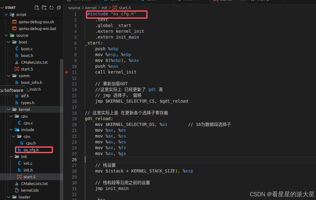
Task: Create a new folder in the explorer
Action: coord(45,7)
